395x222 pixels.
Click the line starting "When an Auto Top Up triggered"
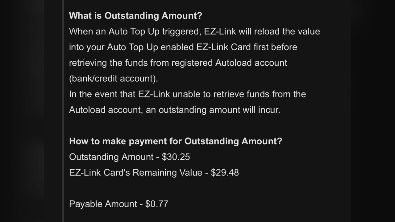pos(194,31)
